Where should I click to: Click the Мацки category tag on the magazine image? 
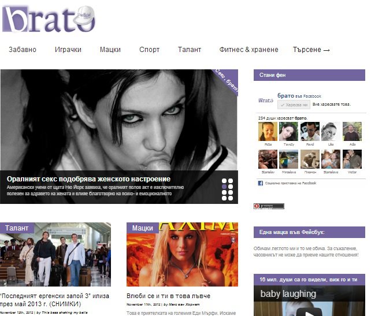(143, 228)
